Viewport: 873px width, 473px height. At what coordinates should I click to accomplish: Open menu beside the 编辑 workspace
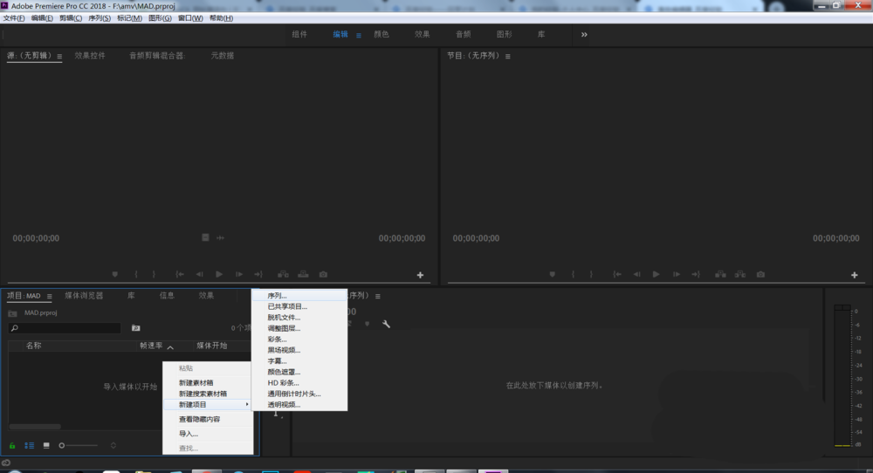pyautogui.click(x=359, y=35)
